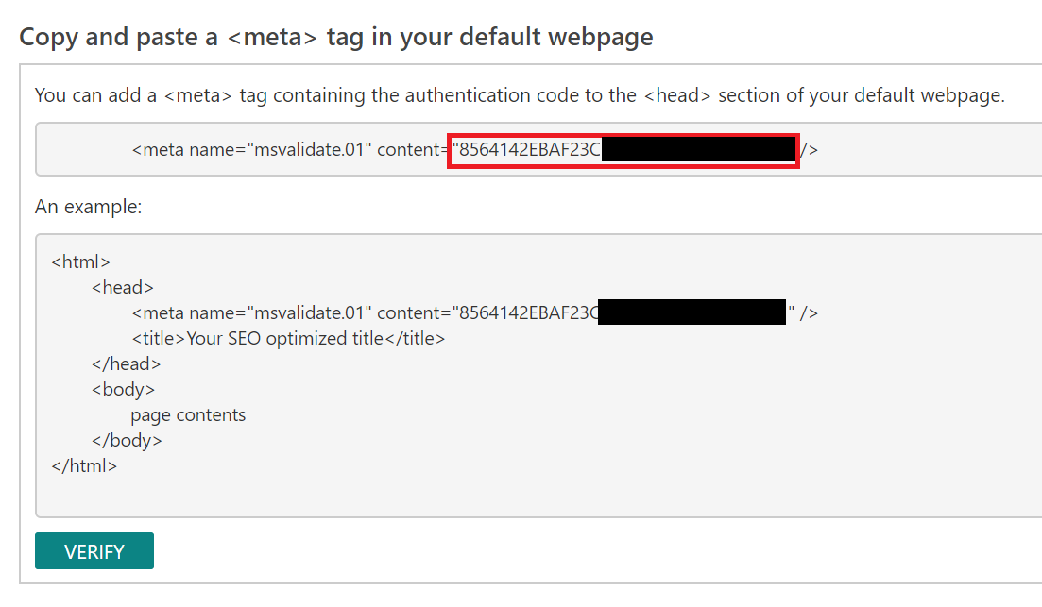The height and width of the screenshot is (607, 1042).
Task: Click the <head> tag in the example
Action: (126, 287)
